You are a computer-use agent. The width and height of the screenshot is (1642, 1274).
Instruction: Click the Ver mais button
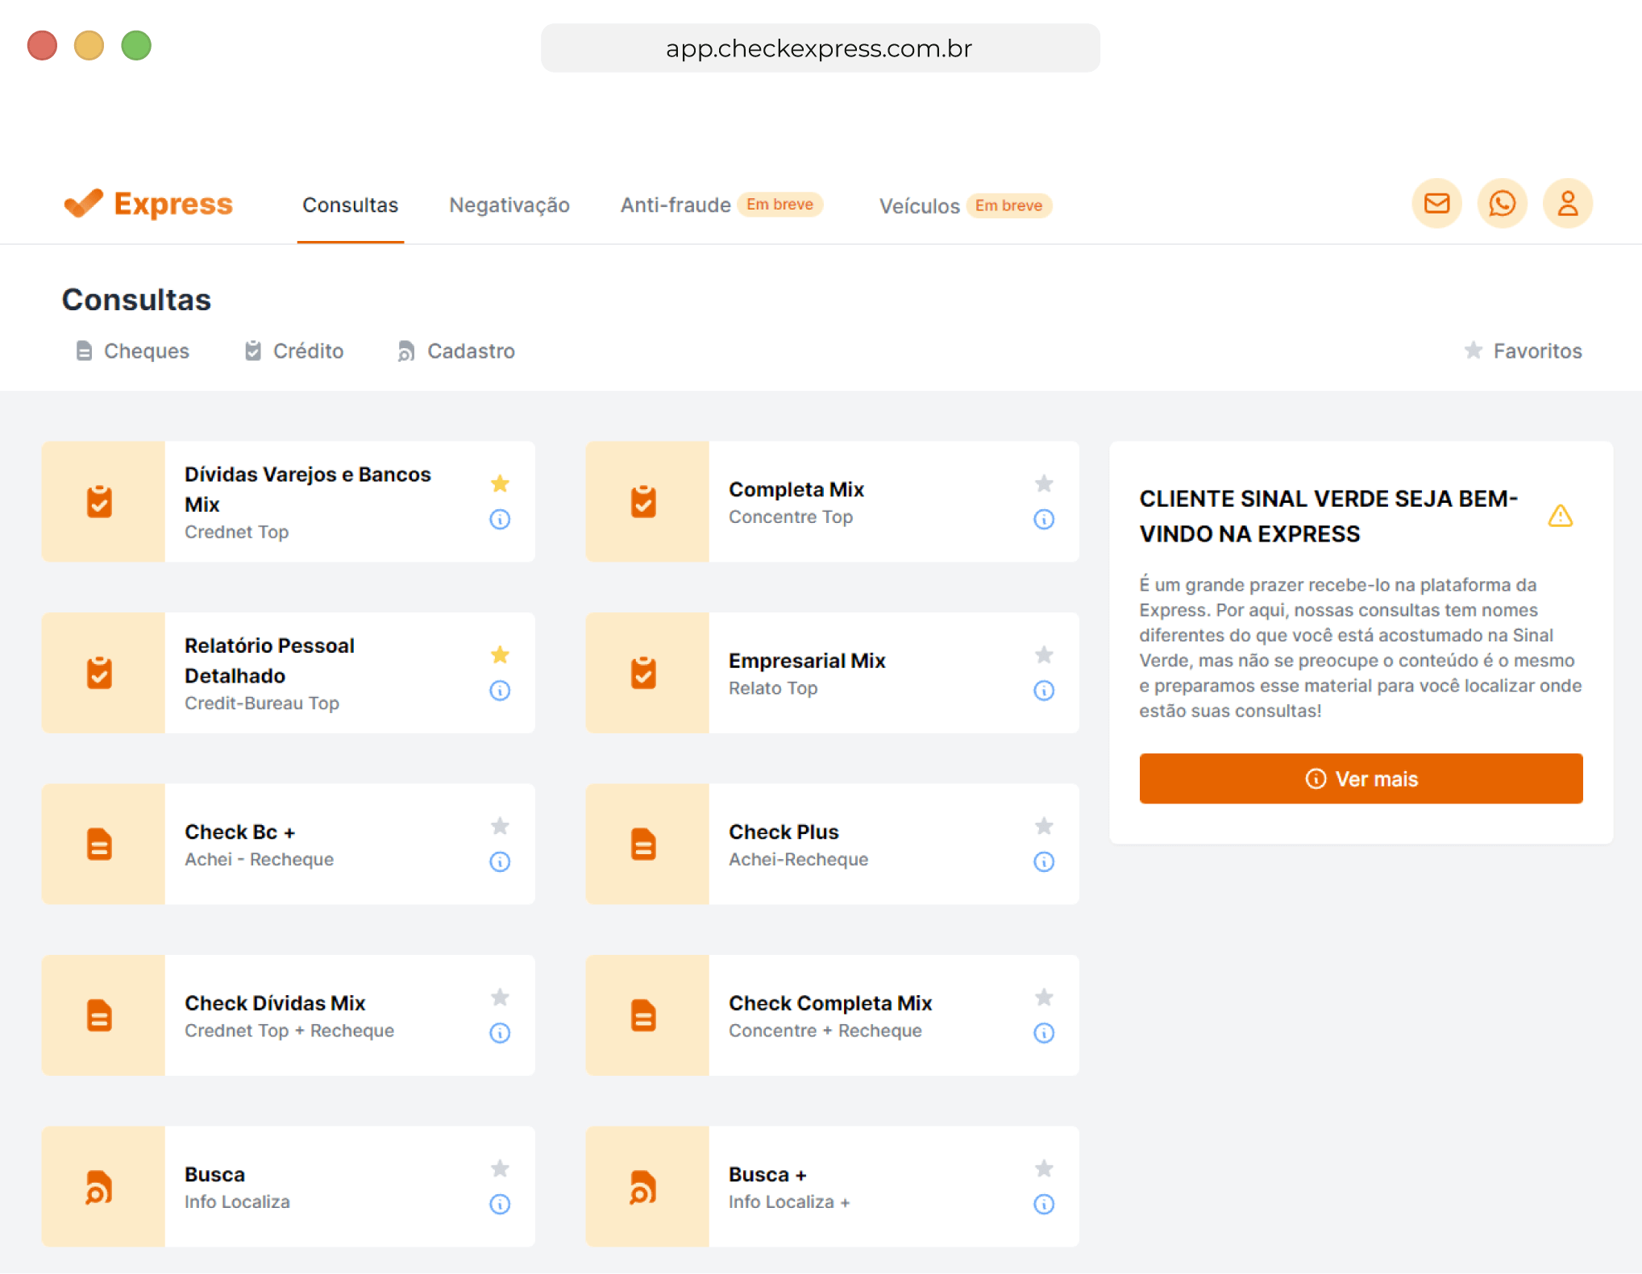tap(1361, 778)
